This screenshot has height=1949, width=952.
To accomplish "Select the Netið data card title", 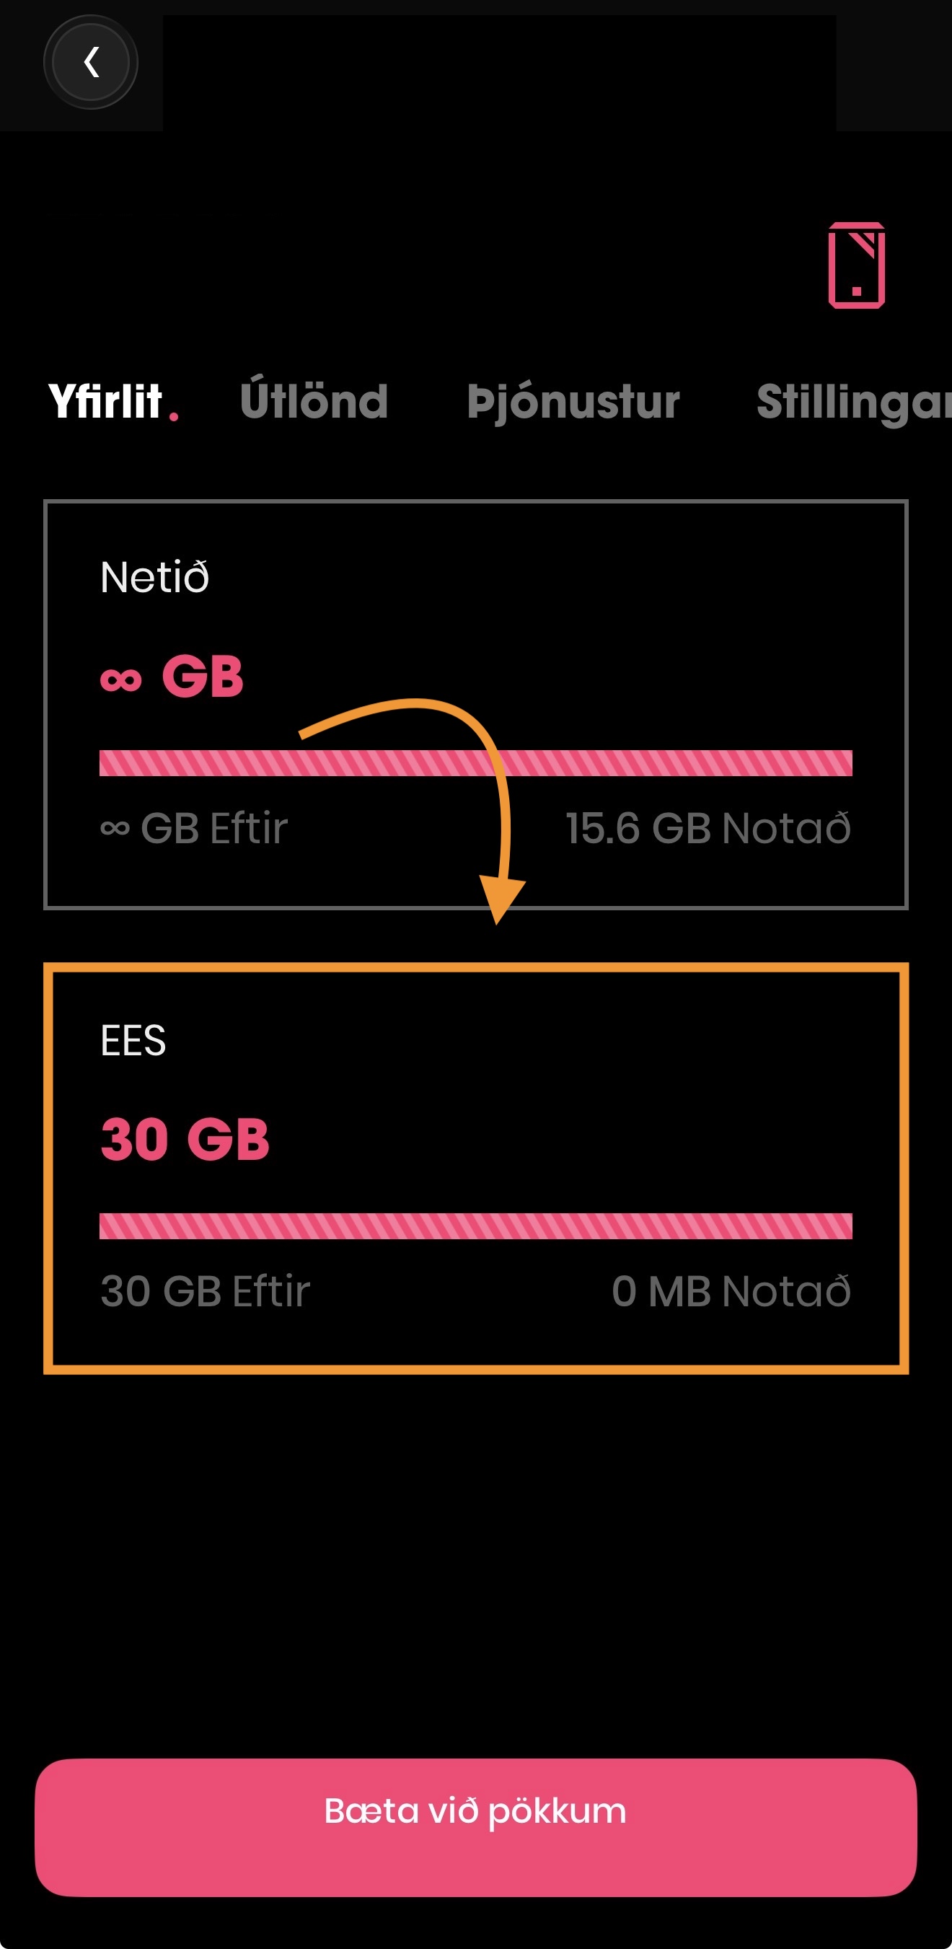I will pos(154,577).
